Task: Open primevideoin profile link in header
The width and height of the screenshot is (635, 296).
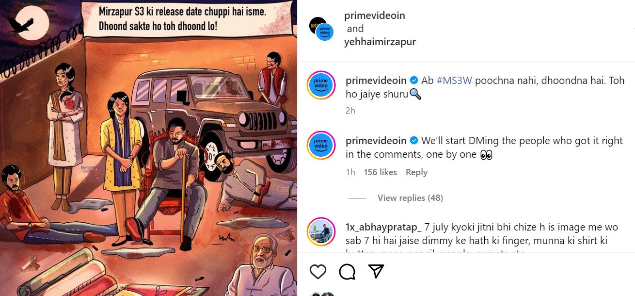Action: tap(375, 16)
